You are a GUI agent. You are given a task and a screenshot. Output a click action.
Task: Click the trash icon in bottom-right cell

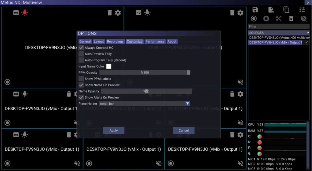(232, 135)
